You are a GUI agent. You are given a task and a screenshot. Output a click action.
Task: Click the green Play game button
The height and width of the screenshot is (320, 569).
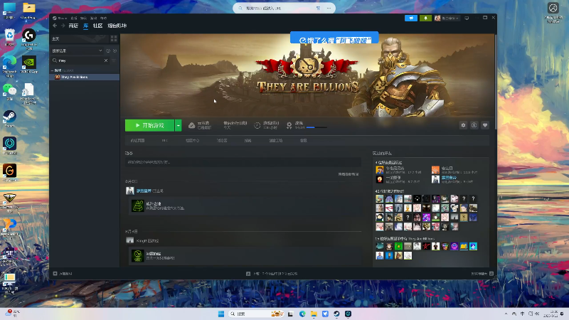point(149,125)
